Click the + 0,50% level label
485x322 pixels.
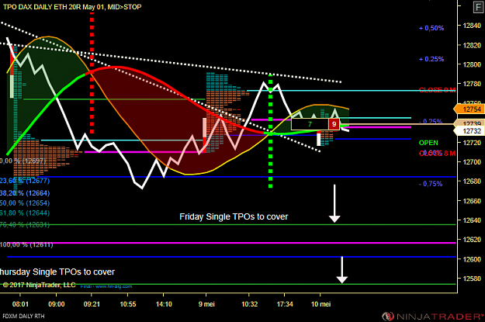(x=431, y=28)
